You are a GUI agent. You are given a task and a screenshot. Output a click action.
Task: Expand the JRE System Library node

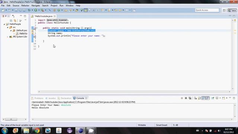[7, 37]
